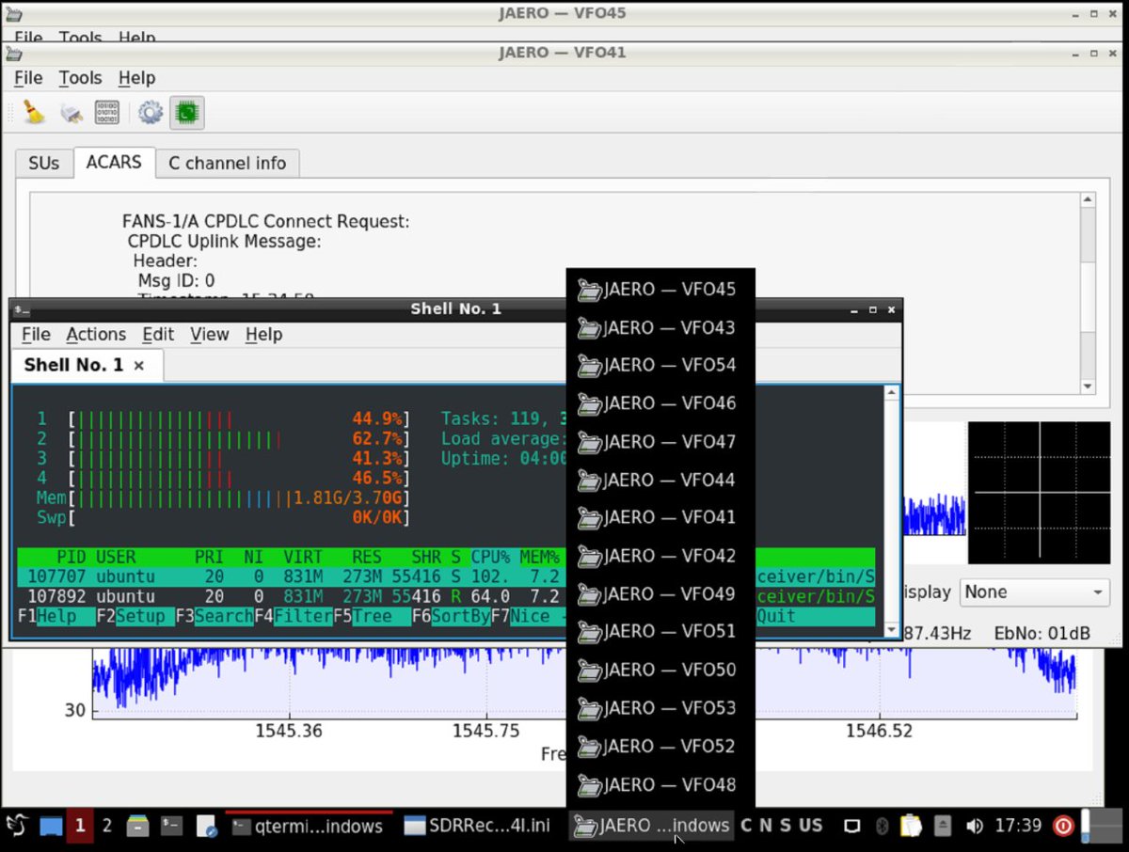Open the display dropdown showing None
The height and width of the screenshot is (852, 1129).
1035,592
